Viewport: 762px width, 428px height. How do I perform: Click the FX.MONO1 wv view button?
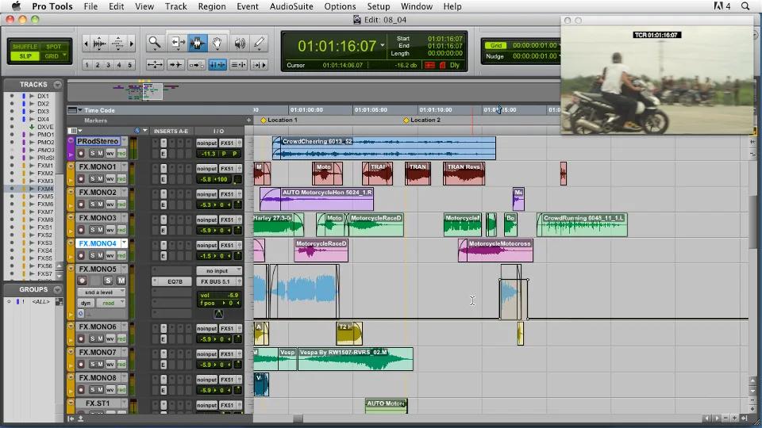pos(110,178)
